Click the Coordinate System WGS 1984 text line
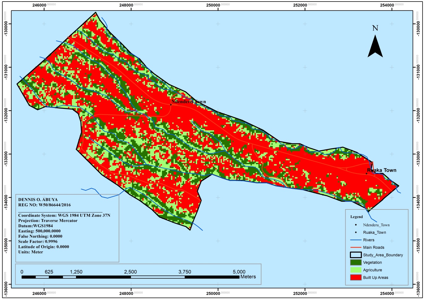Viewport: 426px width, 301px height. [x=64, y=215]
